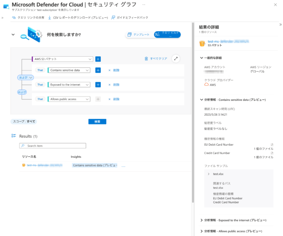
Task: Collapse the result details panel arrows
Action: coord(280,25)
